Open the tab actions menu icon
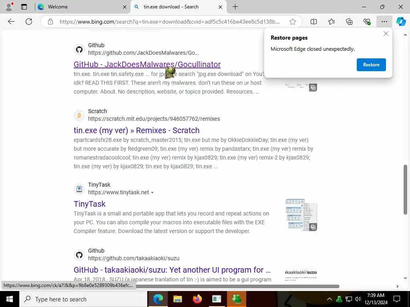Screen dimensions: 410x307 pos(24,7)
